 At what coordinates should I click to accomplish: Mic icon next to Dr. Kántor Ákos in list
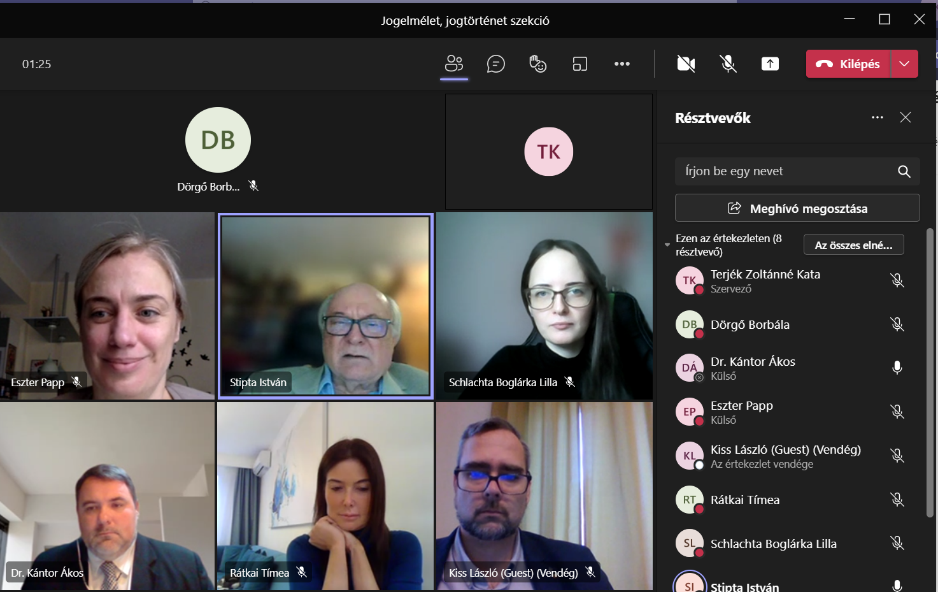[x=897, y=368]
